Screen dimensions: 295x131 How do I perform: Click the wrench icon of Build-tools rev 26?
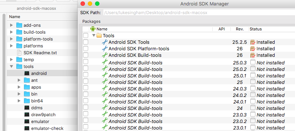[105, 55]
